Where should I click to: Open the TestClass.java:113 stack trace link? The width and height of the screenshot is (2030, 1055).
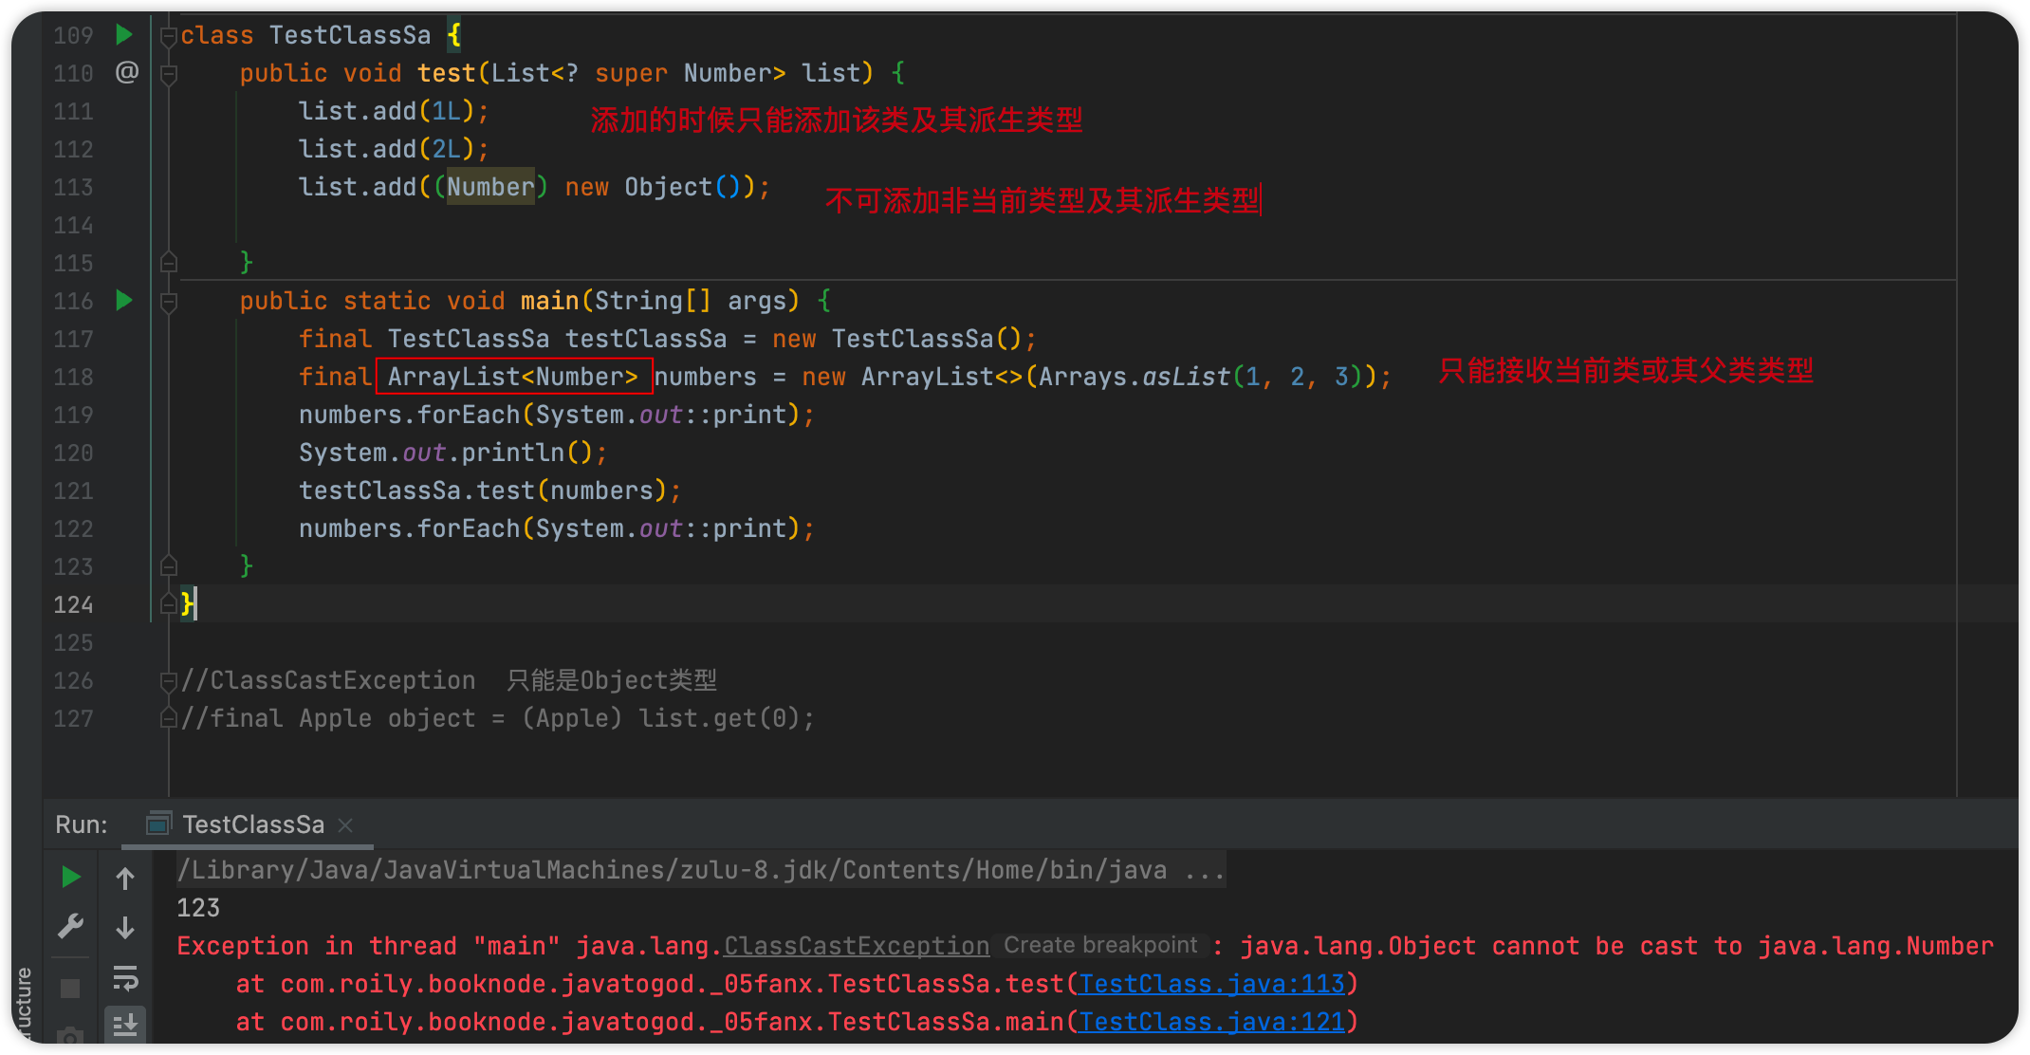[x=1211, y=984]
